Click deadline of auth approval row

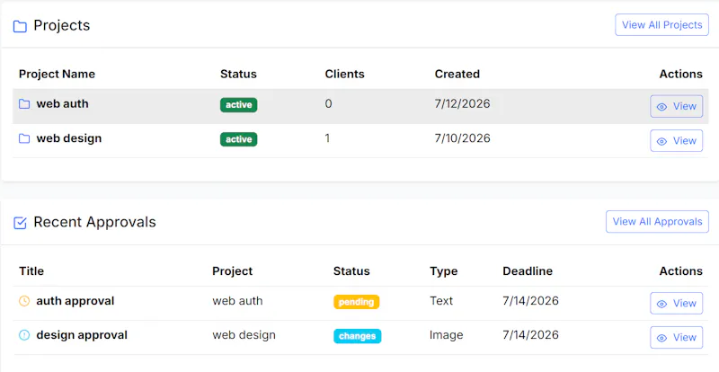[x=530, y=301]
